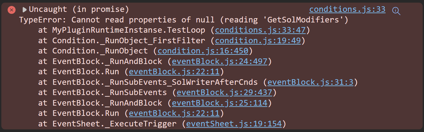The image size is (424, 132).
Task: Go to the eventSheet.js:19:154 link
Action: [234, 124]
